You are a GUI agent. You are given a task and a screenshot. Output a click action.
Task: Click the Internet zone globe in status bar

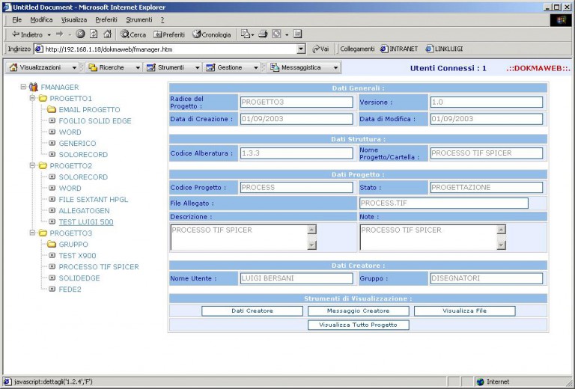(481, 382)
